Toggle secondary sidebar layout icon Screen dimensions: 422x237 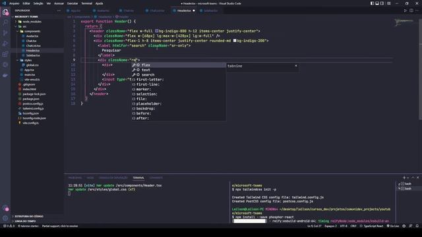tap(382, 3)
